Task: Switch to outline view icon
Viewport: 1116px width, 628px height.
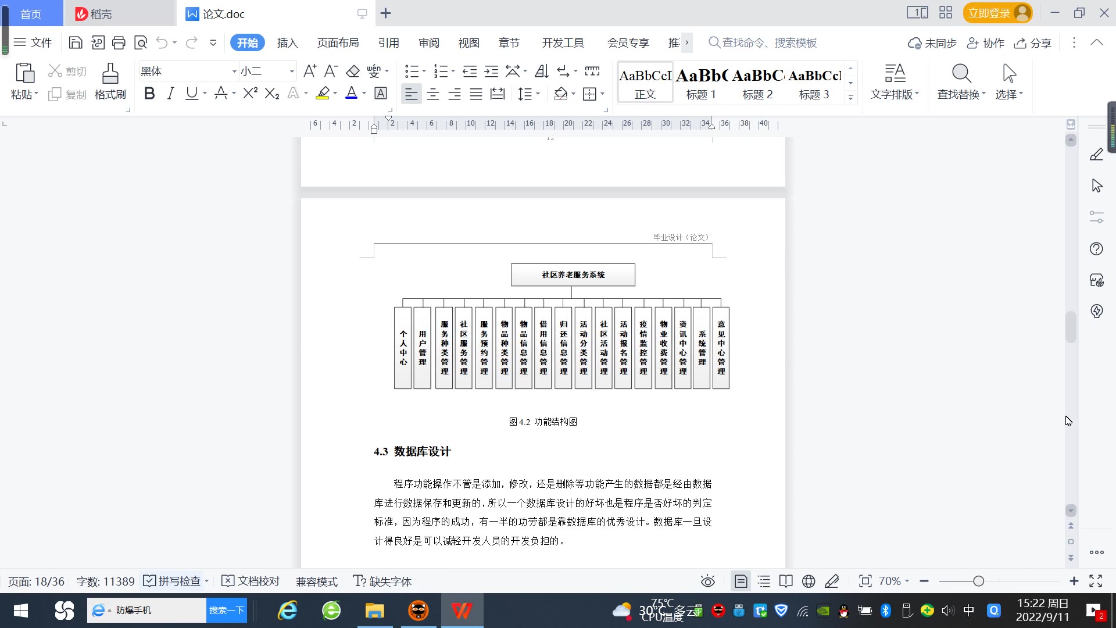Action: [x=764, y=581]
